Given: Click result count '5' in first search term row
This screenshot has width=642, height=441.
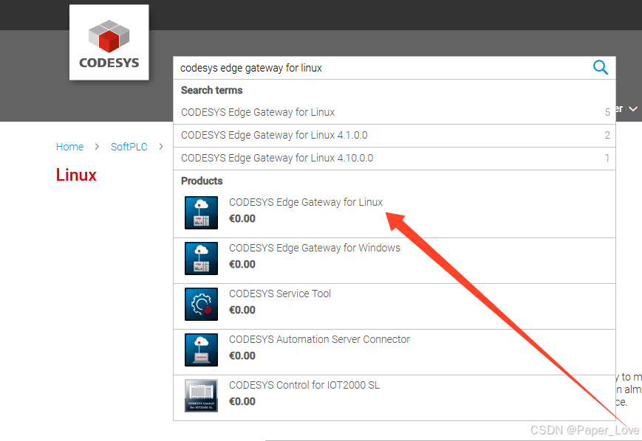Looking at the screenshot, I should (607, 112).
